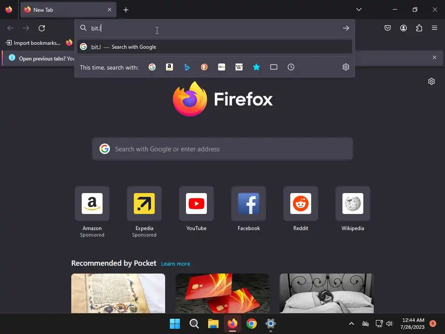
Task: Open Pocket story with sleeping person image
Action: (327, 294)
